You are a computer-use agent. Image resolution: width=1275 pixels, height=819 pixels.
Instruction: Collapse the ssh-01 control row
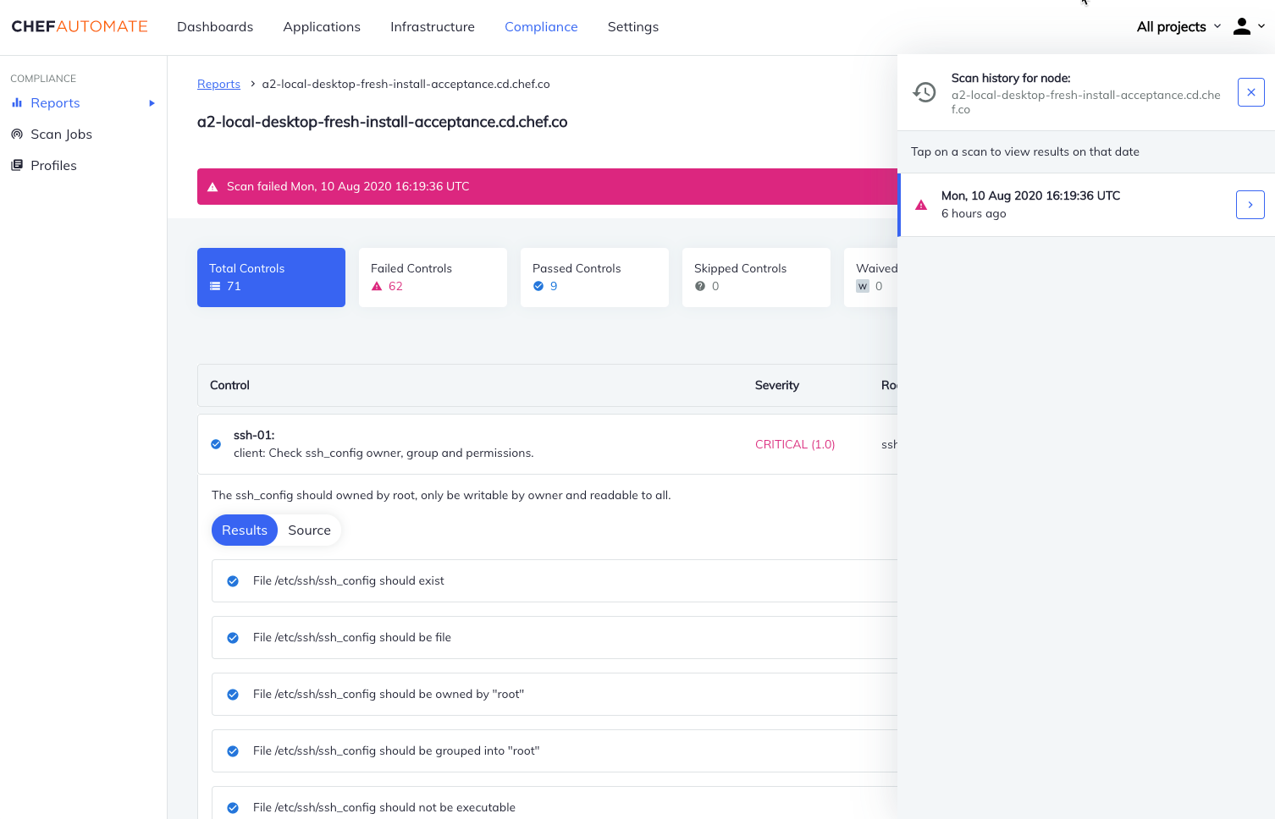tap(474, 444)
